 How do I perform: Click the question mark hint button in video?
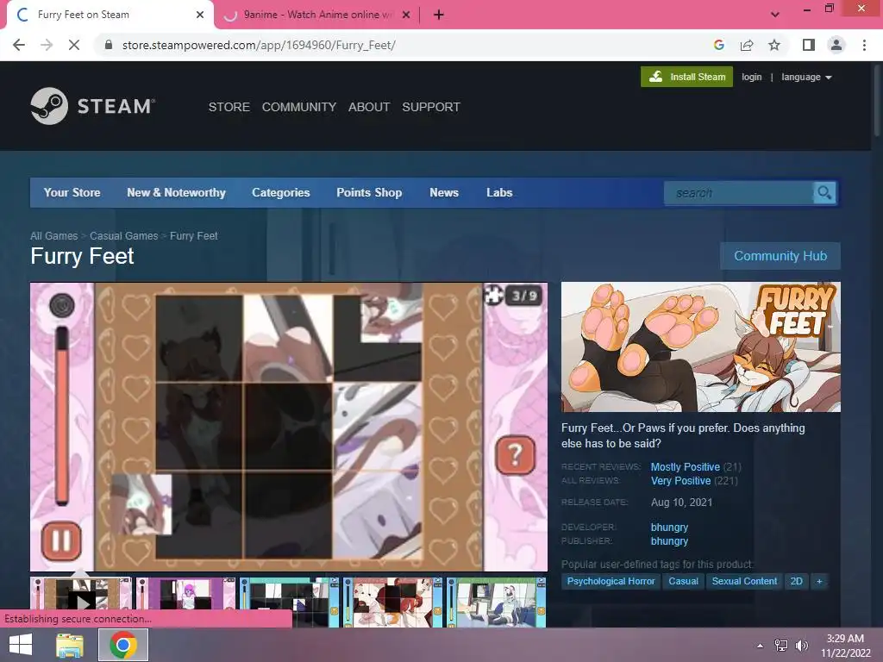(516, 454)
